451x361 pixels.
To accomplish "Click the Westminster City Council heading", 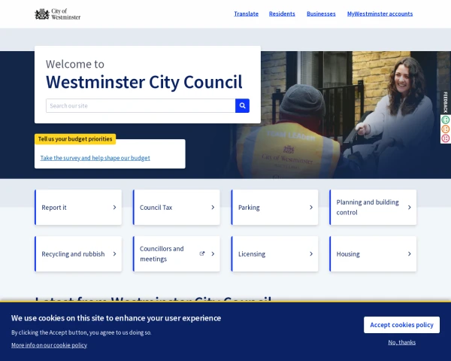I will [x=144, y=82].
